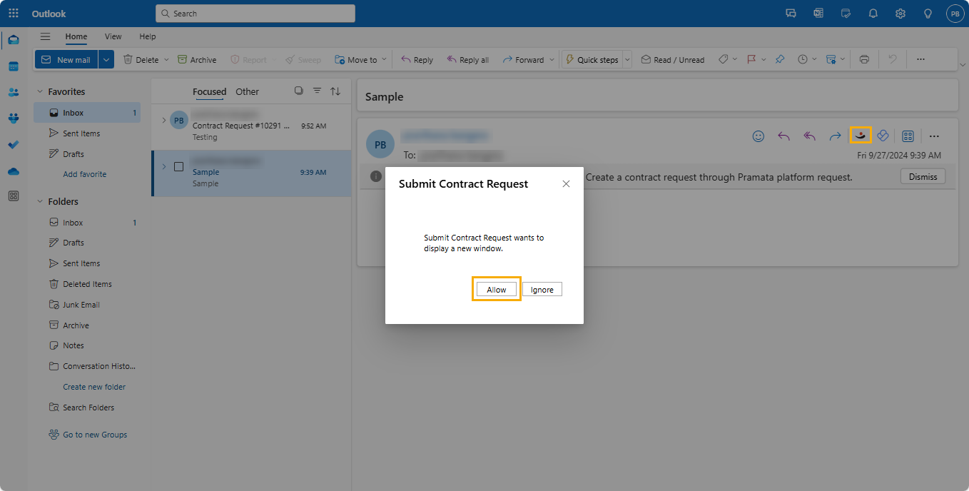
Task: Close the Submit Contract Request dialog
Action: tap(566, 184)
